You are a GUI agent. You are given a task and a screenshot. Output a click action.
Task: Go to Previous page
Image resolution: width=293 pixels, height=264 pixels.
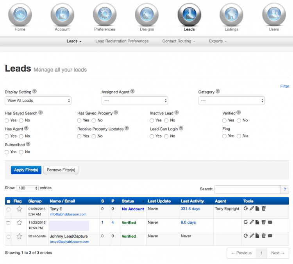(x=241, y=253)
